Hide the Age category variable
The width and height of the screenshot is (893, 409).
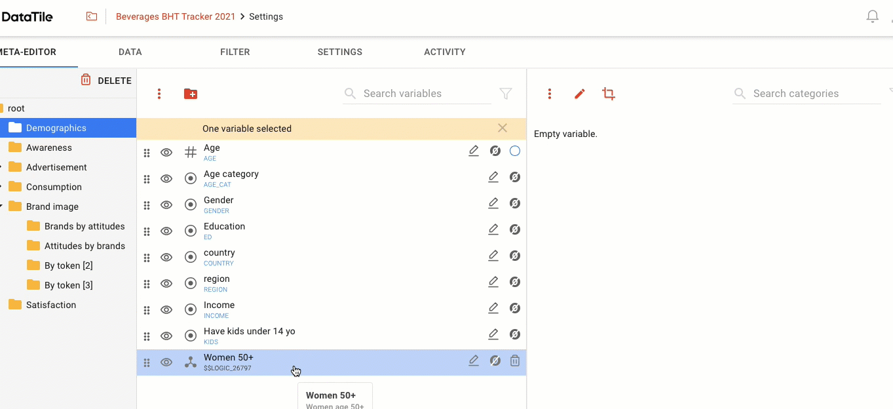point(166,178)
